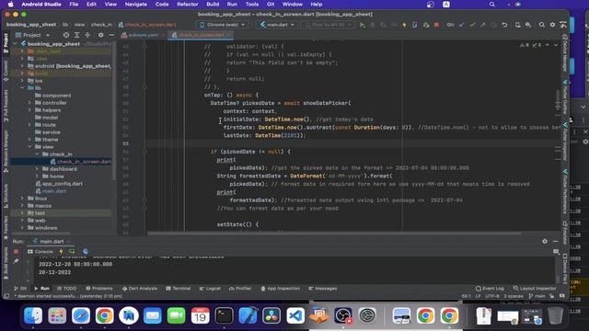Expand the controller folder arrow

29,102
